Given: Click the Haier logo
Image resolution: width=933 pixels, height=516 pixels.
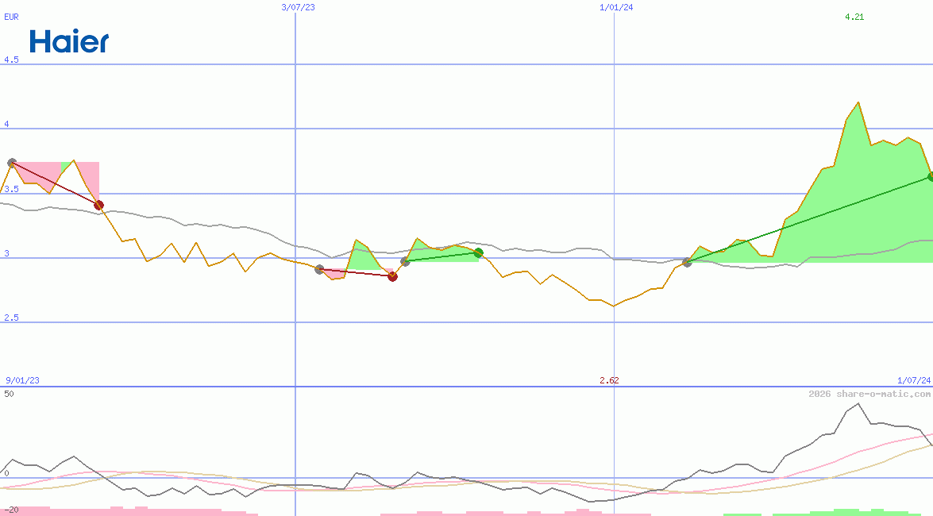Looking at the screenshot, I should click(69, 41).
